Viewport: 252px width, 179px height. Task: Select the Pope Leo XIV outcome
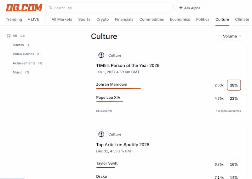click(108, 98)
